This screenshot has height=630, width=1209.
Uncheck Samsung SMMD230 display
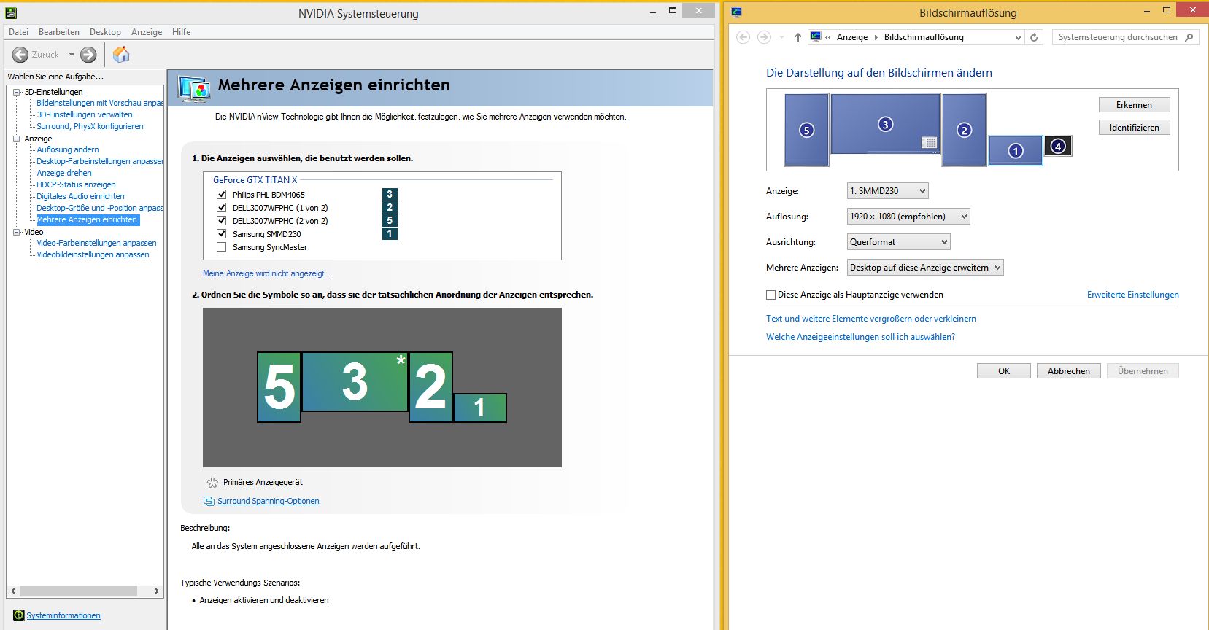pyautogui.click(x=222, y=234)
